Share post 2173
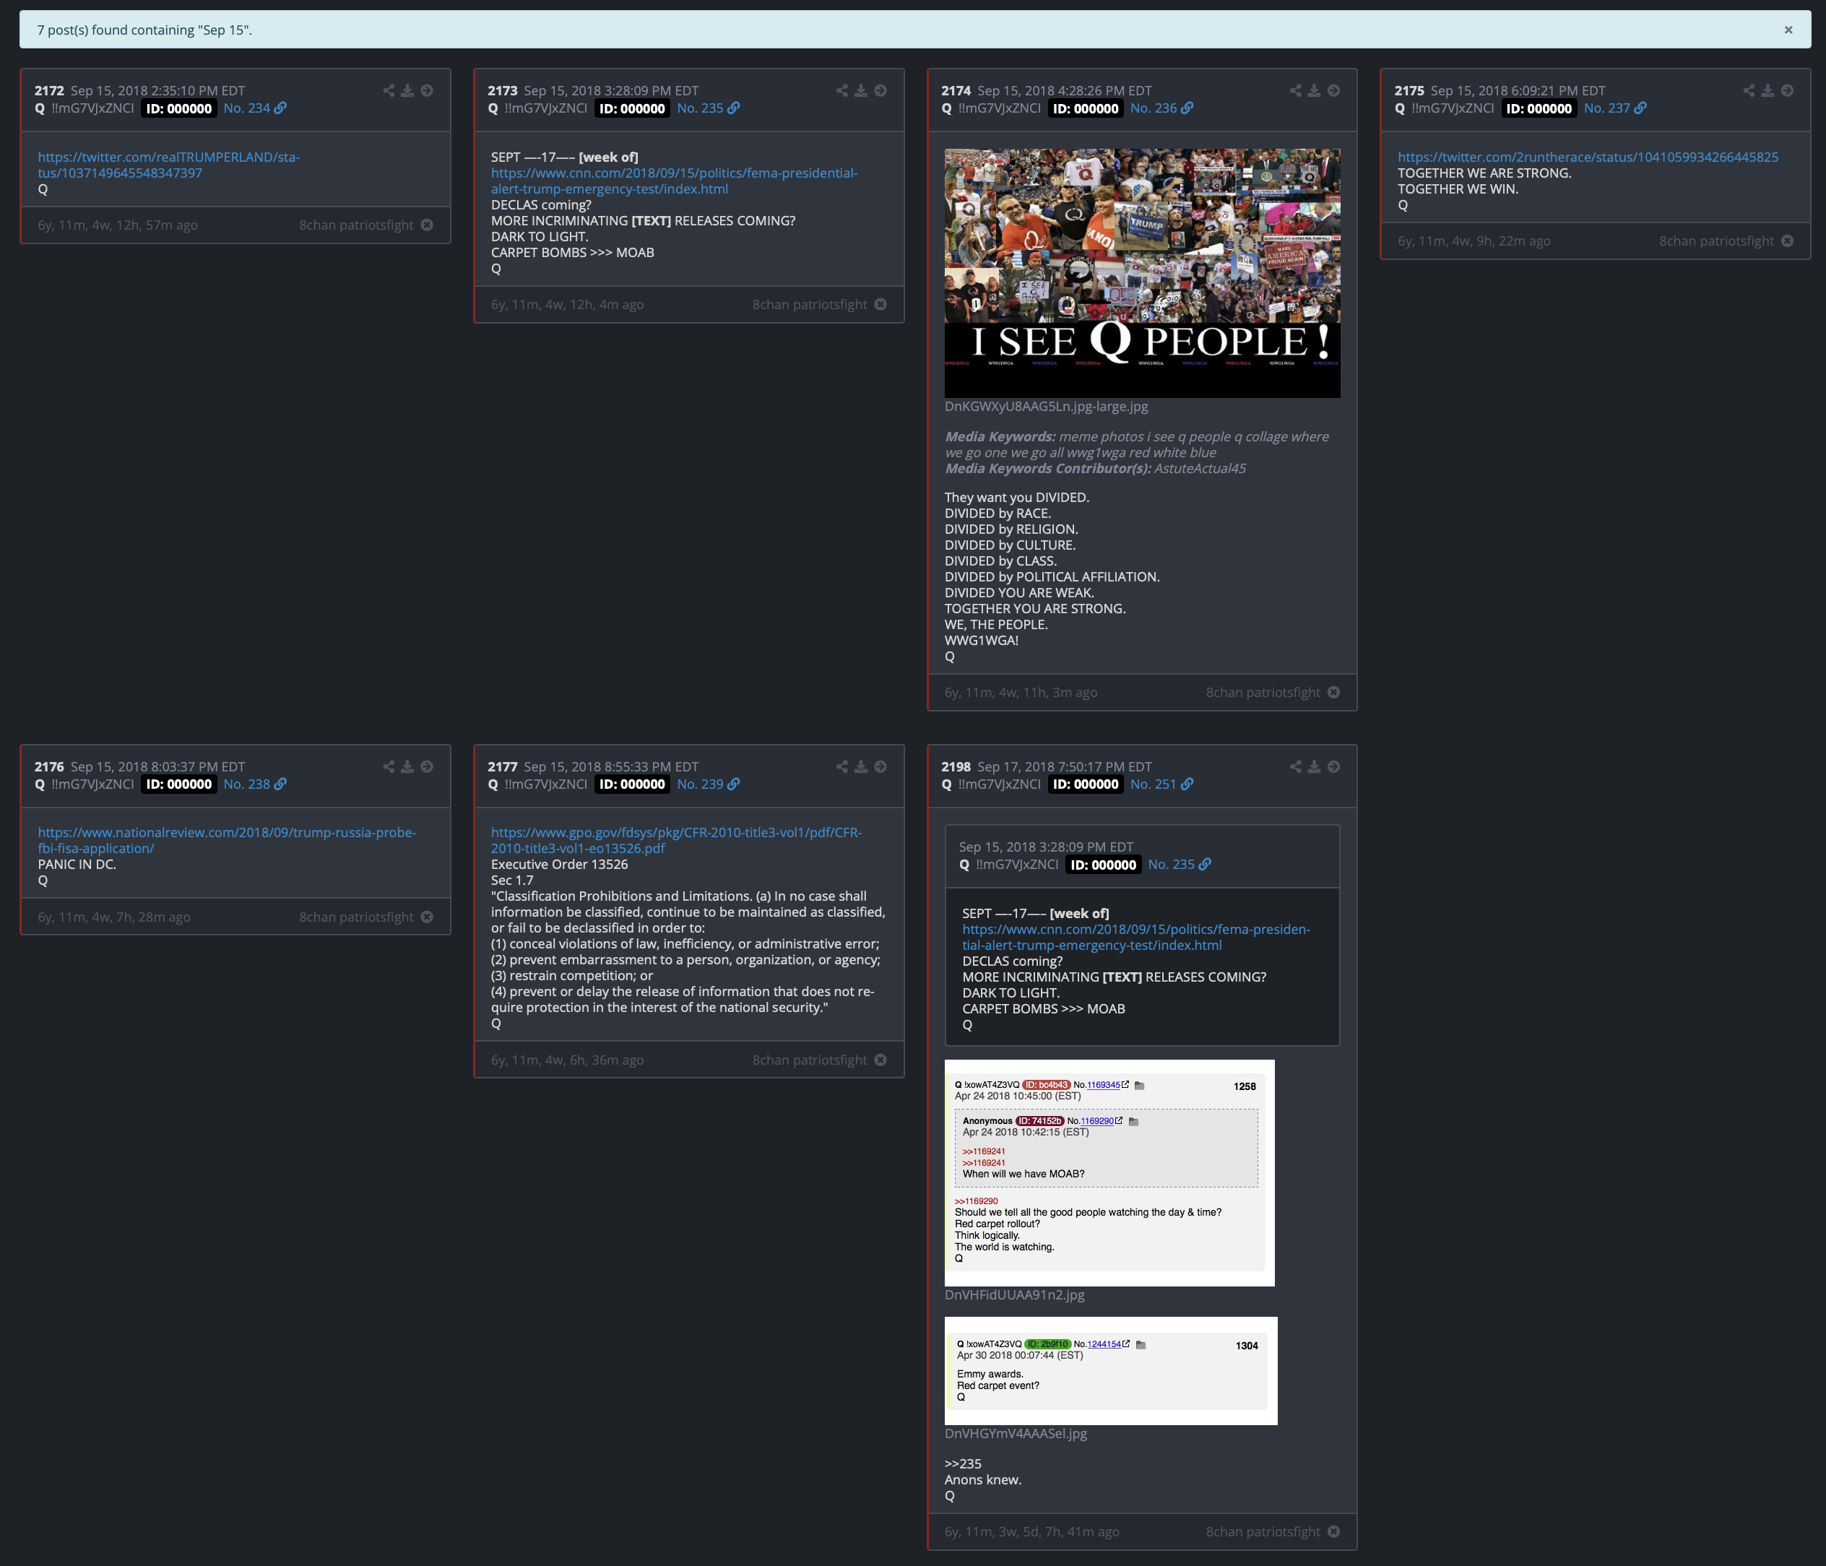The height and width of the screenshot is (1566, 1826). click(841, 91)
